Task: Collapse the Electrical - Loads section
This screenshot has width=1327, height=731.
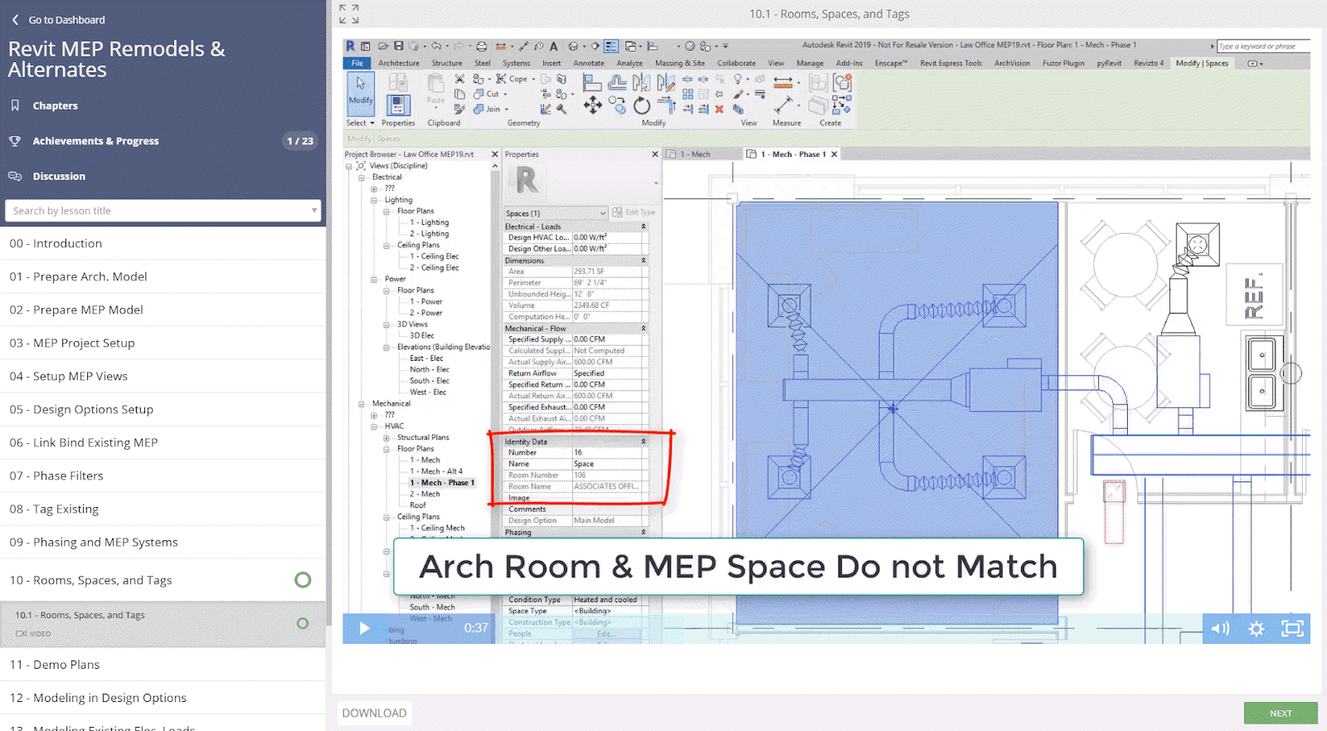Action: [644, 227]
